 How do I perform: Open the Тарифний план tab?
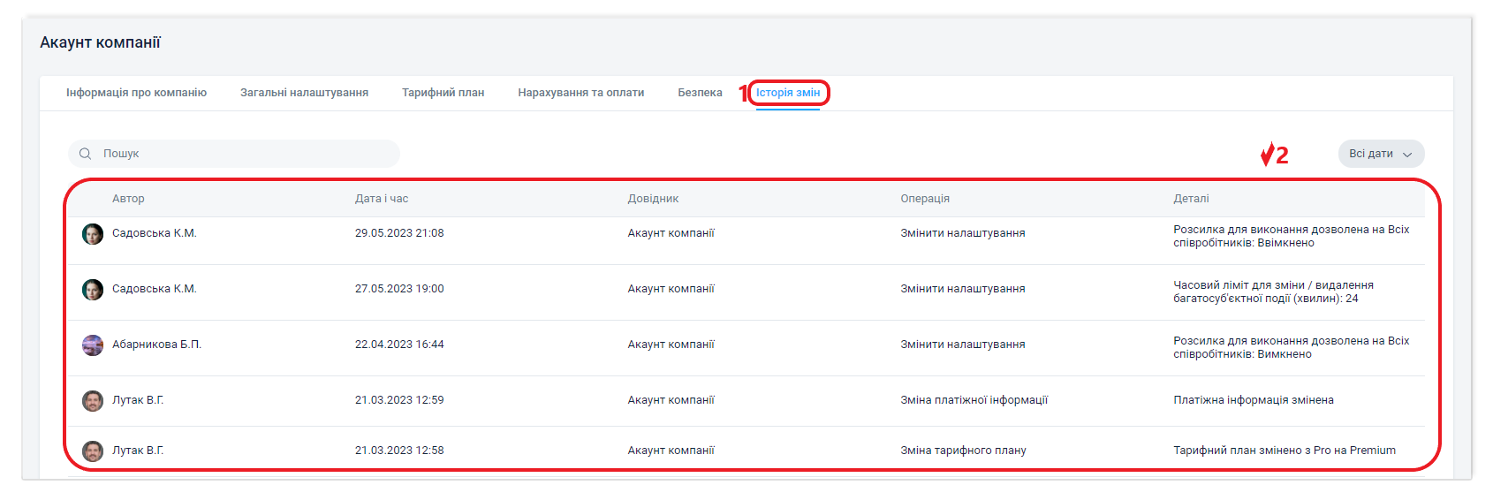[x=443, y=93]
